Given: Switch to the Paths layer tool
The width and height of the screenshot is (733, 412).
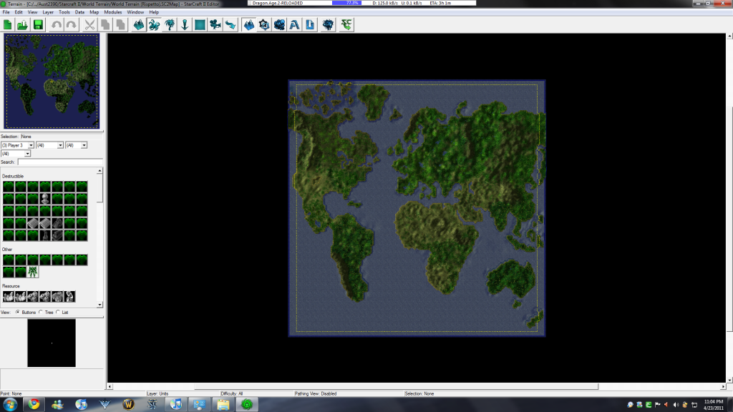Looking at the screenshot, I should tap(230, 25).
